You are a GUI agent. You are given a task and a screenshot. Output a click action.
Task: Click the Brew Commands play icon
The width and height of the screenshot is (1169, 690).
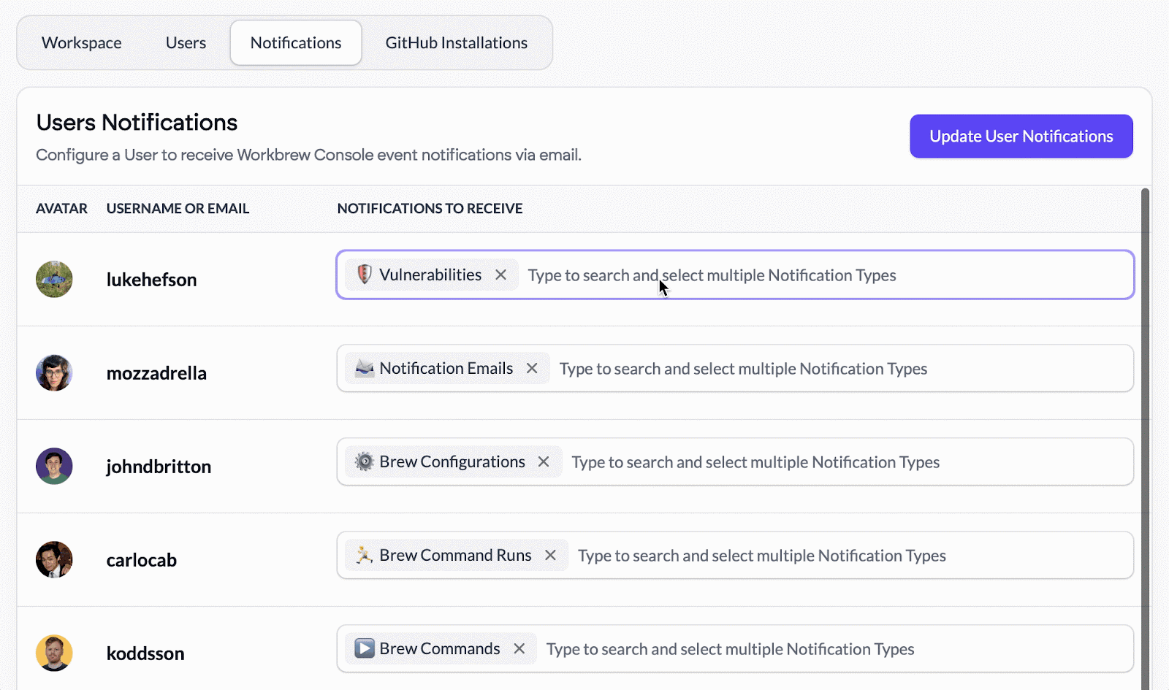tap(364, 648)
